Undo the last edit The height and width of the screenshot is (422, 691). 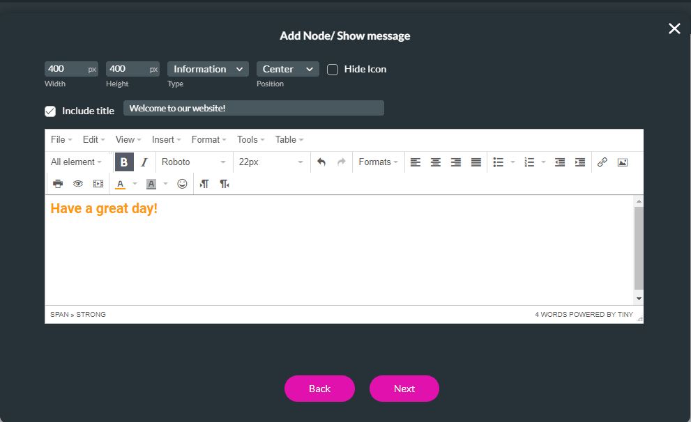320,162
